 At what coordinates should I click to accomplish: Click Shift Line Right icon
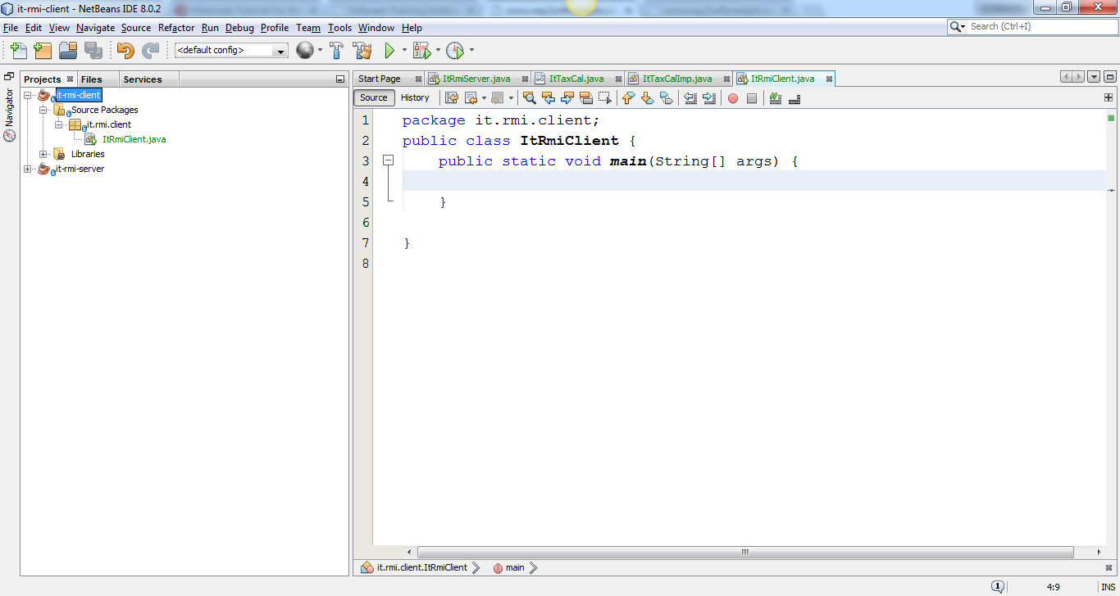(x=709, y=98)
